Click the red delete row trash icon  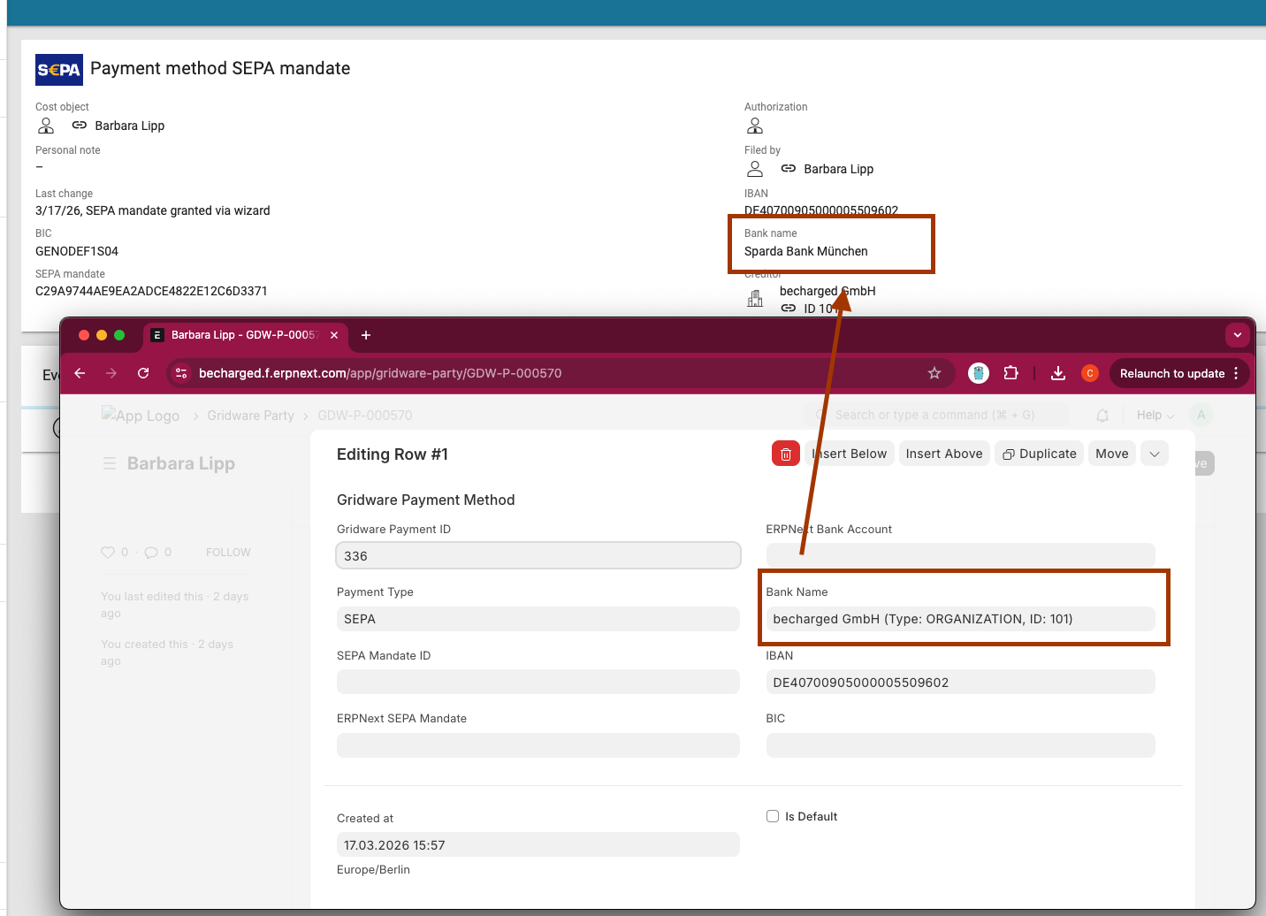785,454
